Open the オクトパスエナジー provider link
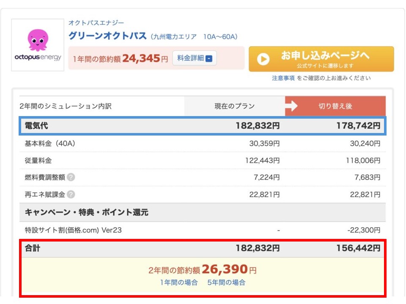Image resolution: width=406 pixels, height=304 pixels. click(x=96, y=23)
